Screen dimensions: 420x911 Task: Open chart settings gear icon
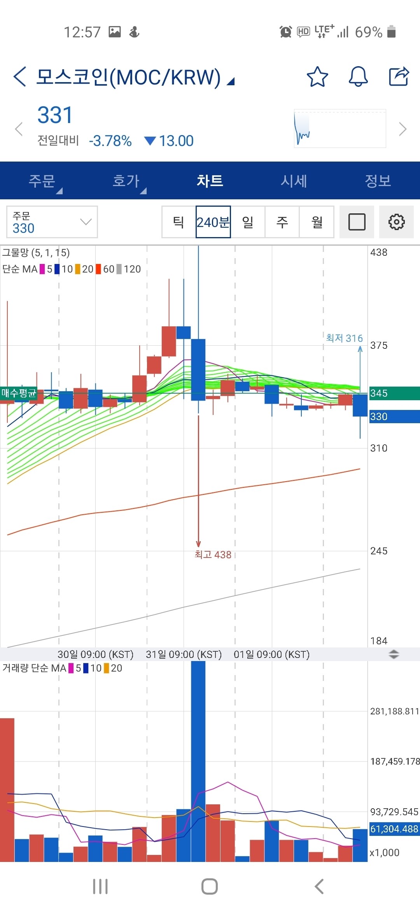(x=396, y=222)
